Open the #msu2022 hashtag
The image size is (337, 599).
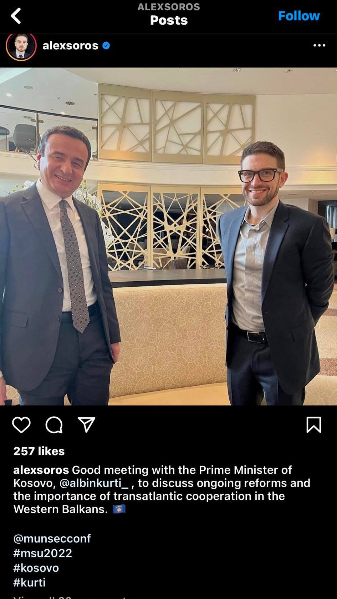[43, 553]
